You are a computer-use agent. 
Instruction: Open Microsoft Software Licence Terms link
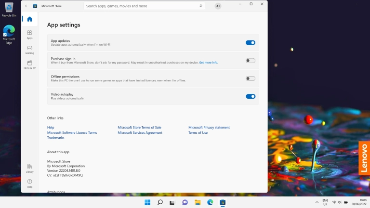click(72, 132)
